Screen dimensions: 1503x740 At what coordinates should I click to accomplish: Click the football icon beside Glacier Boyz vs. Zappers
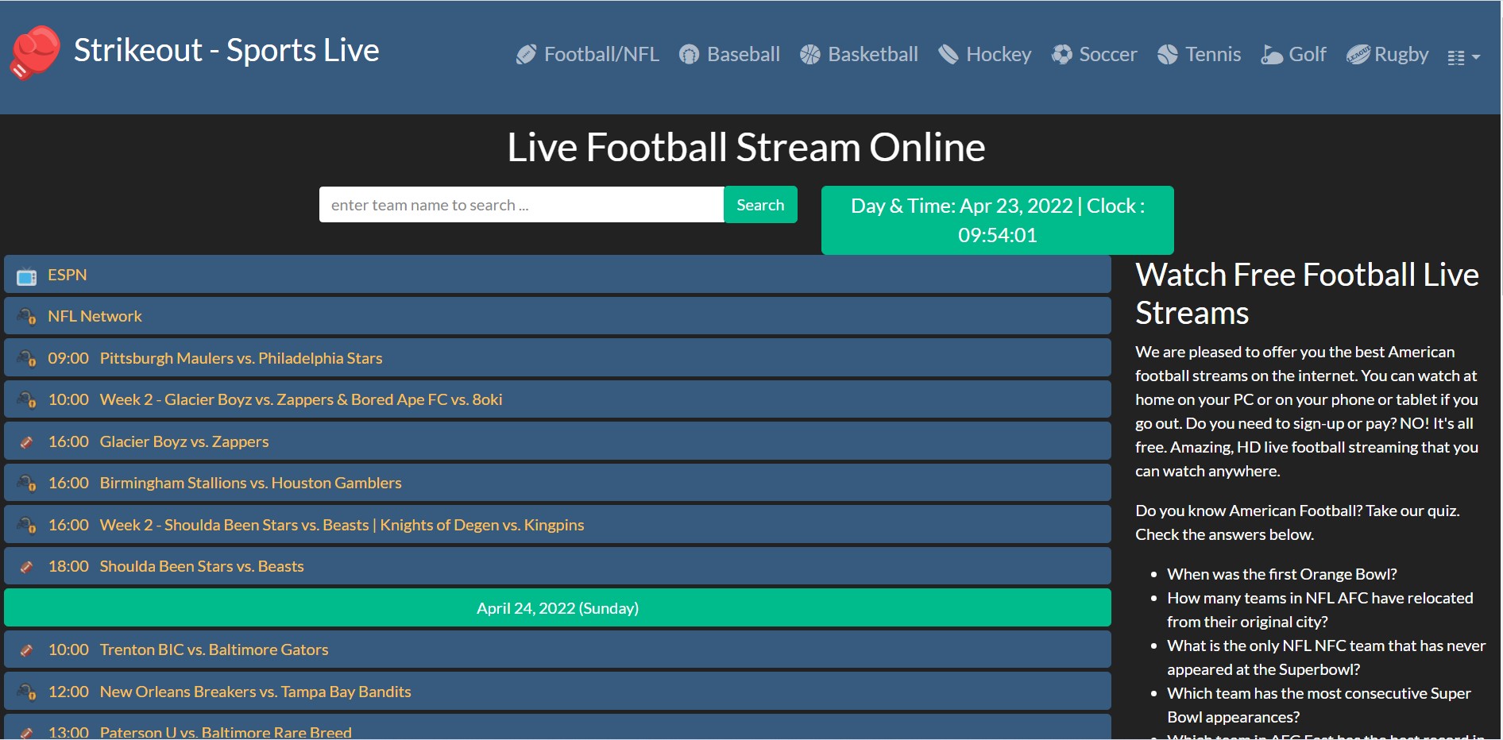(26, 441)
